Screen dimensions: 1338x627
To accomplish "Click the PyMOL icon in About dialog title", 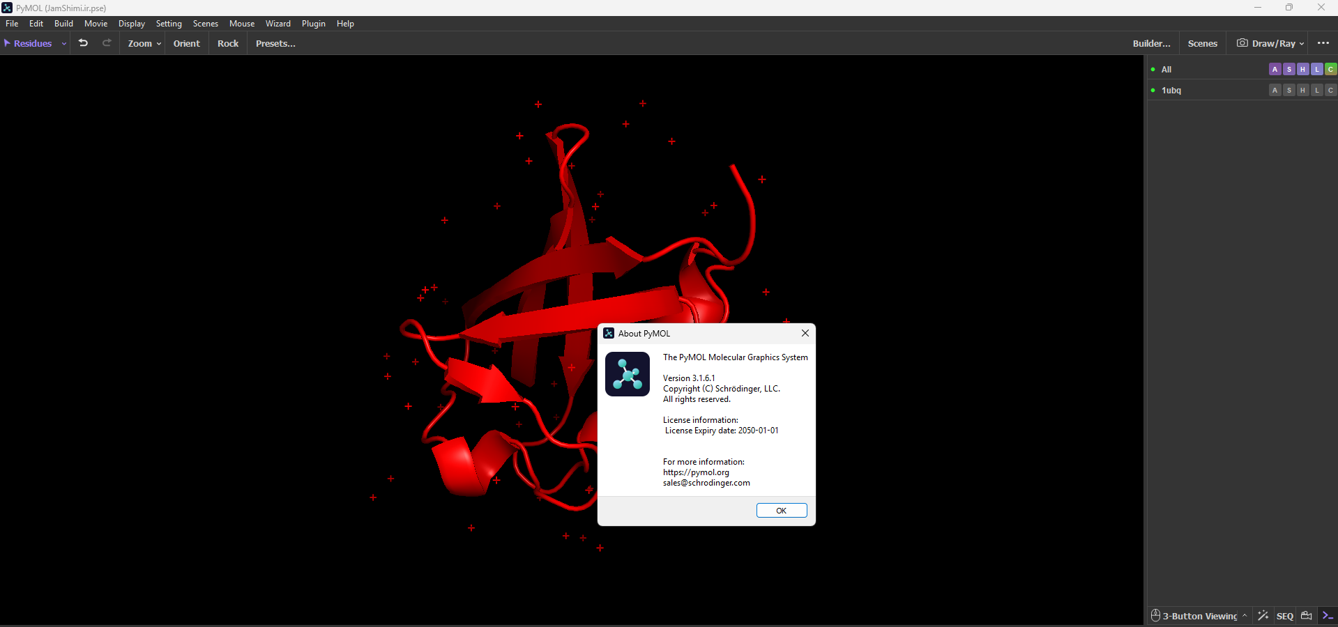I will (x=609, y=333).
